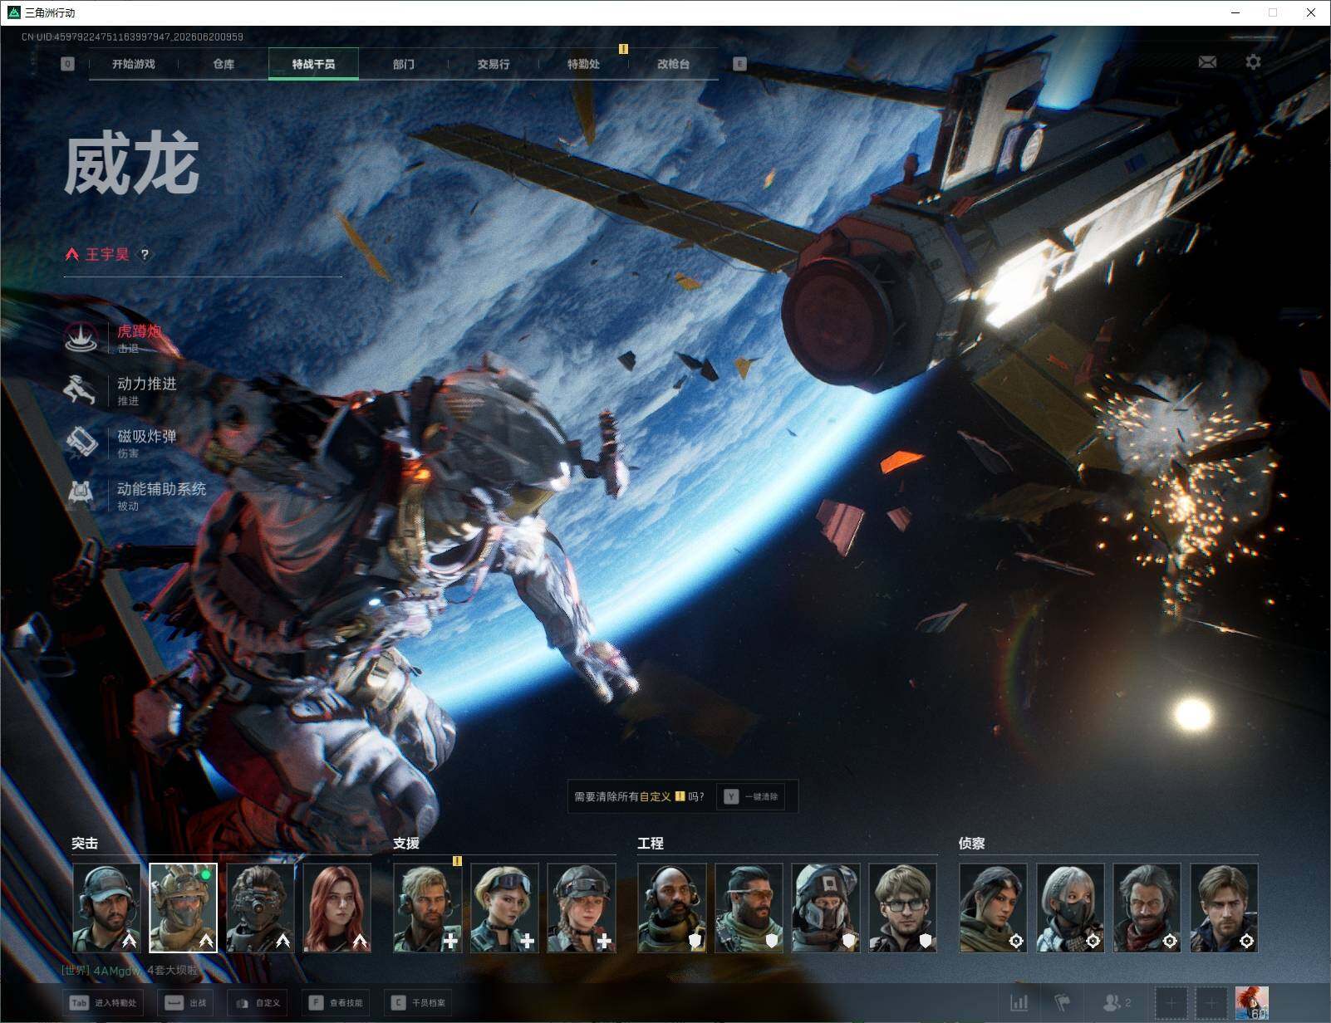The image size is (1331, 1023).
Task: Click the 侦察 class heading
Action: point(972,843)
